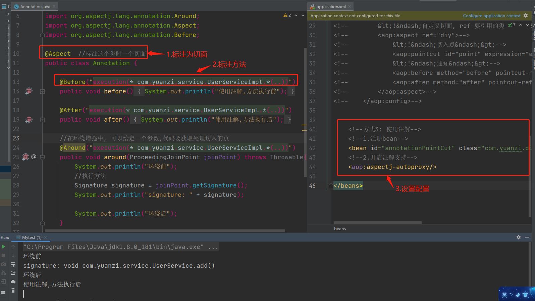
Task: Expand the second project tree chevron
Action: pos(8,20)
